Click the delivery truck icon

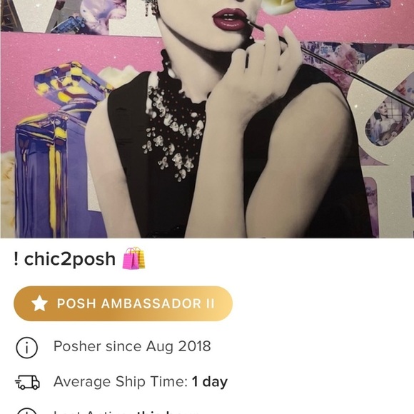(x=27, y=383)
